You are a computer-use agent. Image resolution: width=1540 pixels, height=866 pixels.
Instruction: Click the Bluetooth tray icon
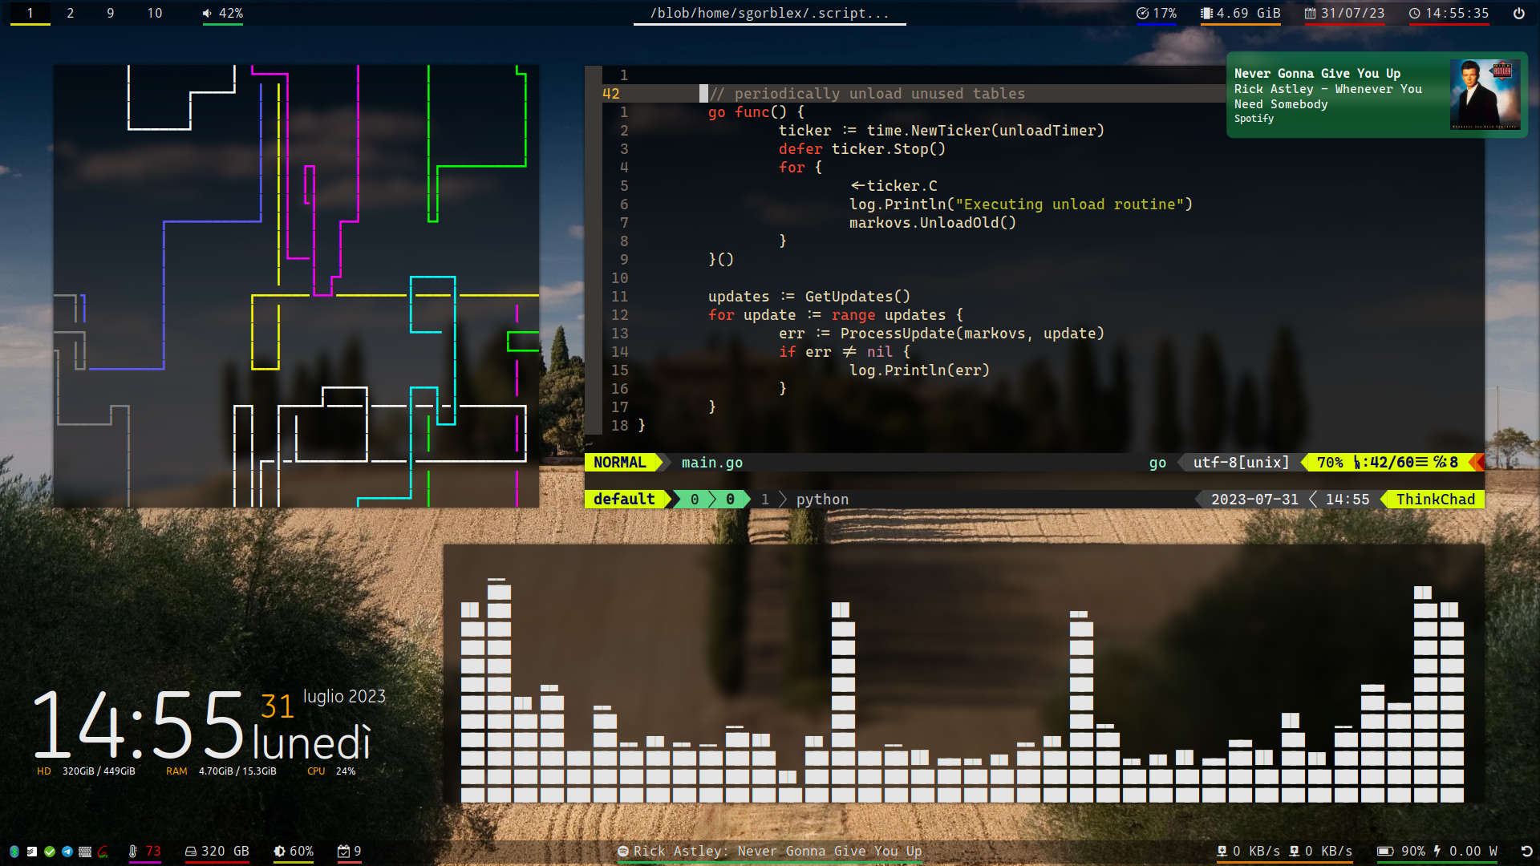14,852
